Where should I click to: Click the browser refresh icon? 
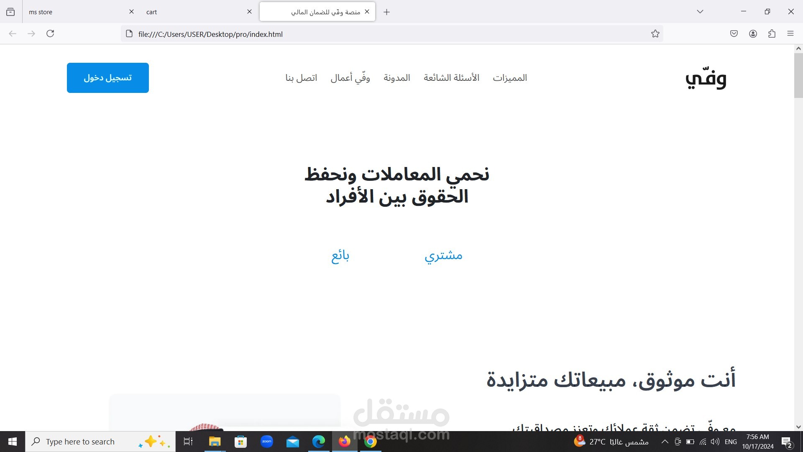pyautogui.click(x=50, y=33)
